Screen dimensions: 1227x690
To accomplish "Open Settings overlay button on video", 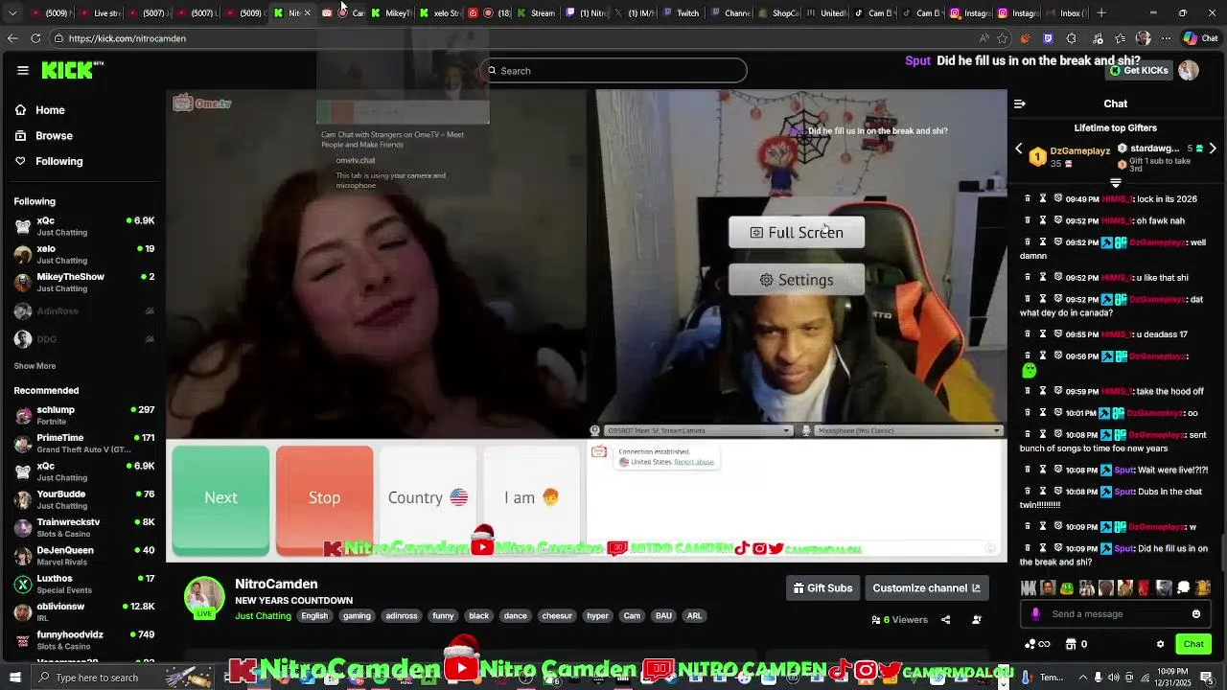I will click(797, 280).
